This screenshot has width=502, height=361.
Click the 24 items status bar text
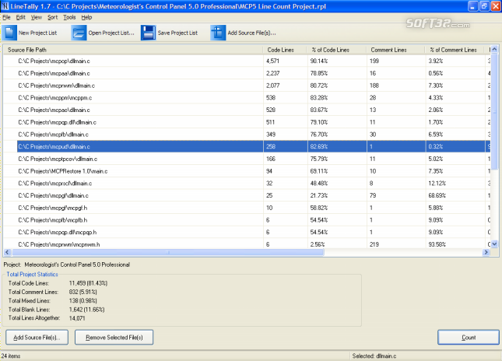tap(11, 356)
